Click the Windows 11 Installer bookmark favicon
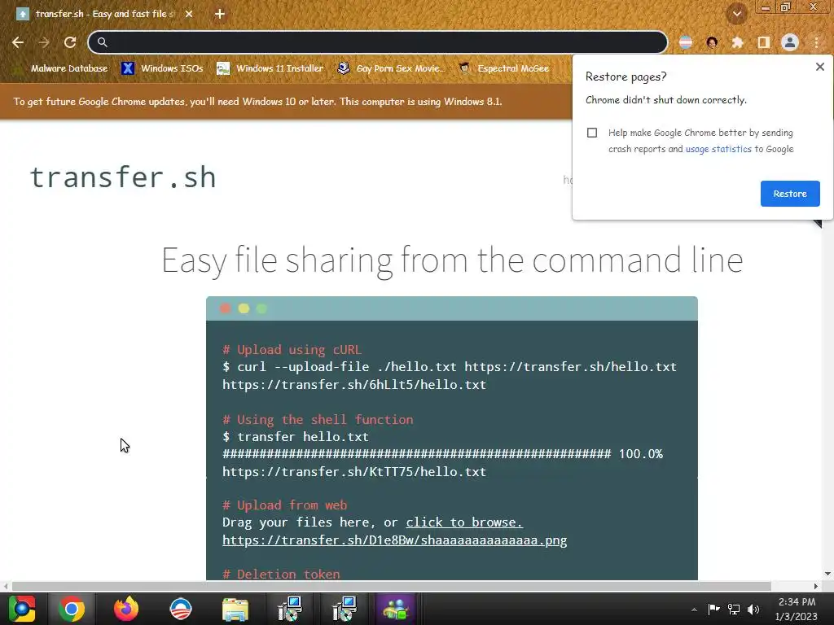 (223, 68)
